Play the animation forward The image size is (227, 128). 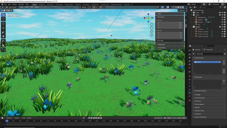(x=96, y=118)
